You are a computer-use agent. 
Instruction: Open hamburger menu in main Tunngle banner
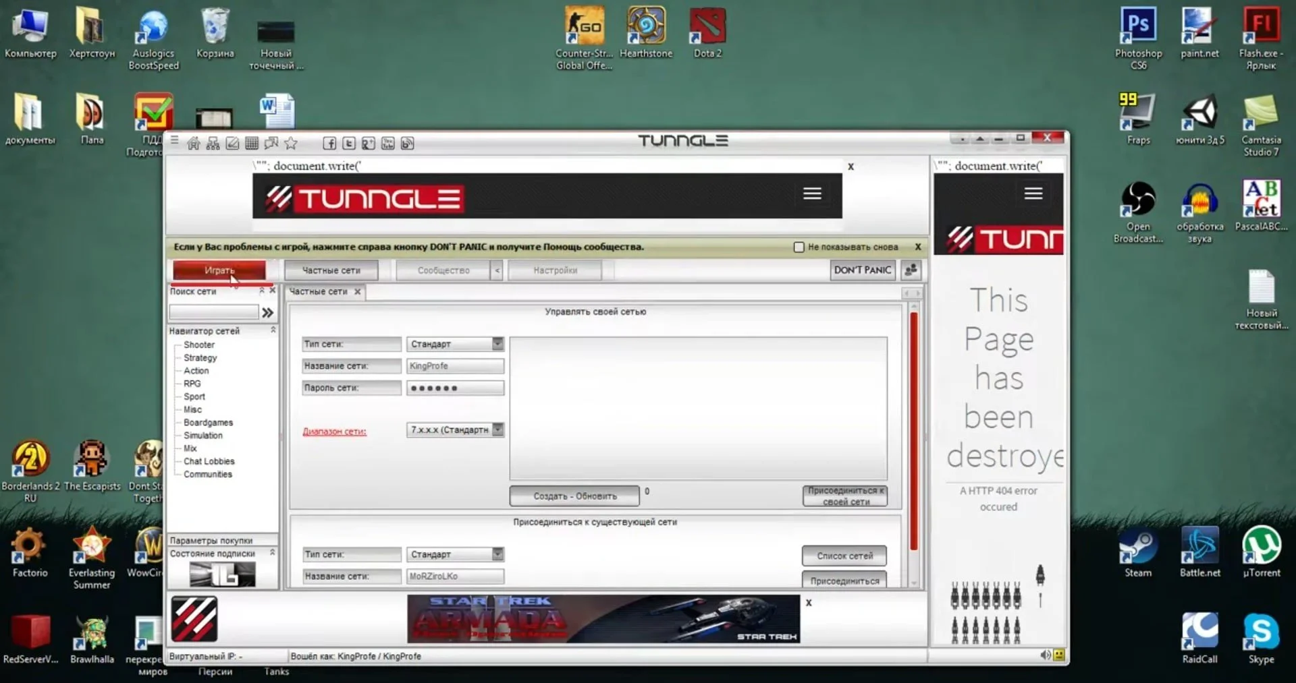click(x=812, y=194)
